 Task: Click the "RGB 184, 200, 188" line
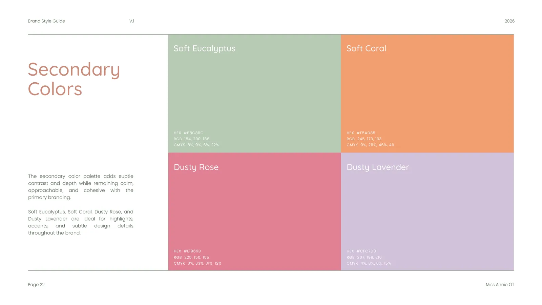(191, 139)
